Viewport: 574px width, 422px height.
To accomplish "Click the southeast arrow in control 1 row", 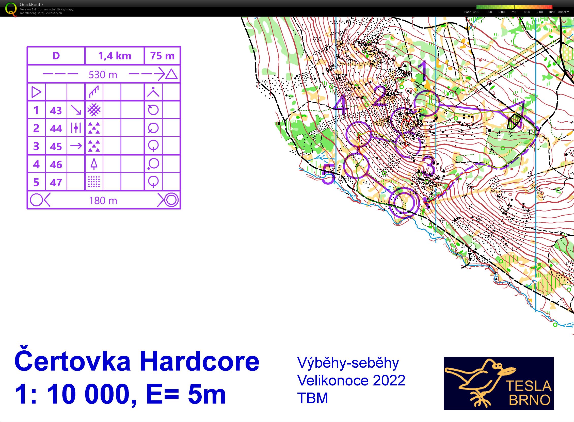I will [76, 110].
